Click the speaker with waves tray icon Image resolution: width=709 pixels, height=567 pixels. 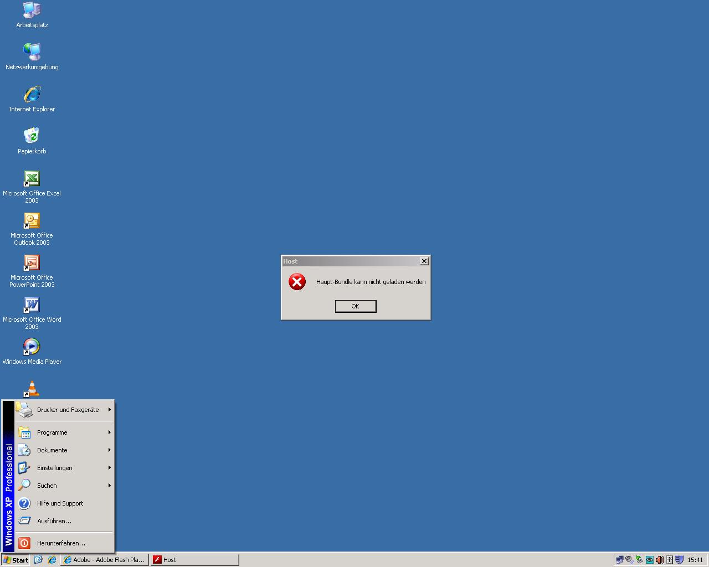(x=629, y=560)
